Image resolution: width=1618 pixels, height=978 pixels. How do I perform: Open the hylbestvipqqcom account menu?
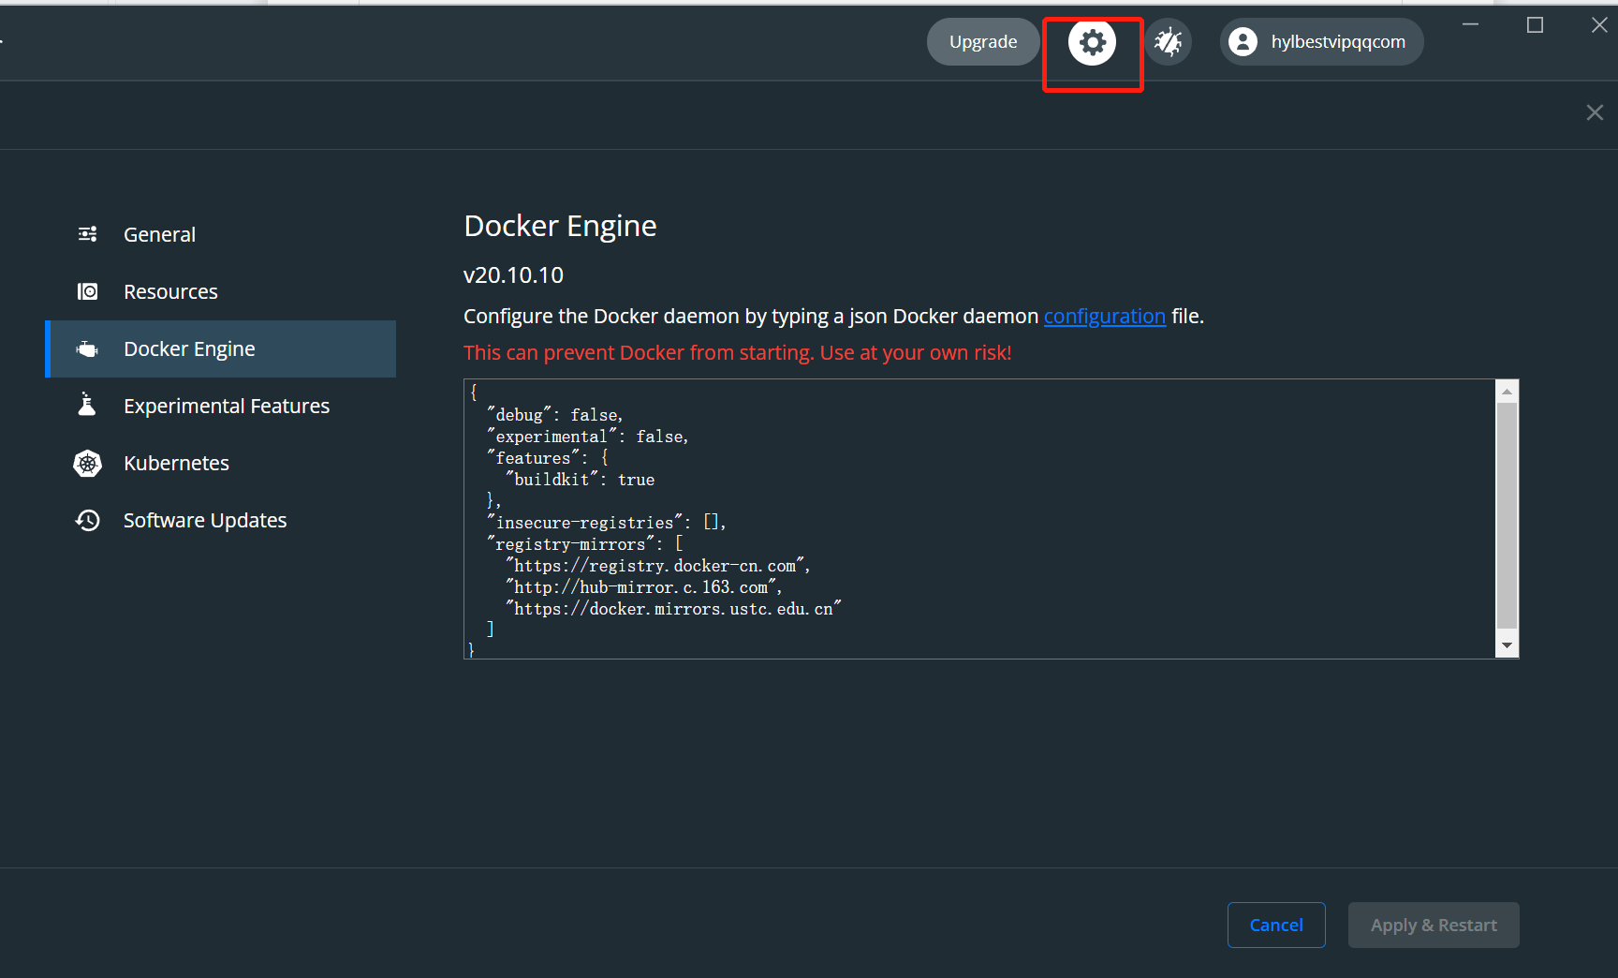coord(1321,42)
